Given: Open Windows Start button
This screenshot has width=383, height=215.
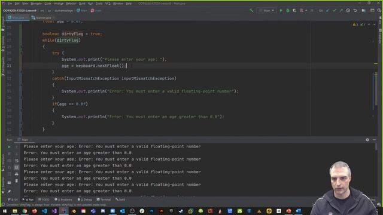Looking at the screenshot, I should [x=5, y=211].
